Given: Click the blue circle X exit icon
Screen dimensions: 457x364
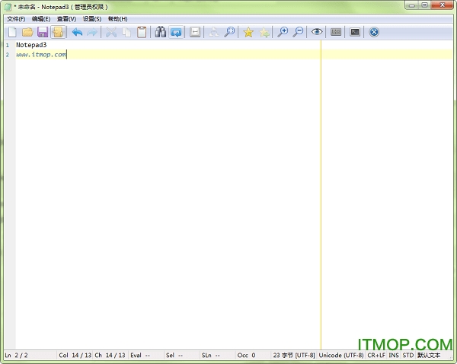Looking at the screenshot, I should [x=374, y=32].
